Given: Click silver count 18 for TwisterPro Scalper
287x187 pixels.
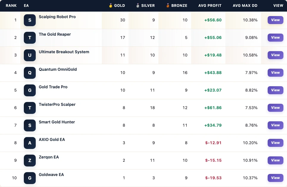Looking at the screenshot, I should [152, 108].
